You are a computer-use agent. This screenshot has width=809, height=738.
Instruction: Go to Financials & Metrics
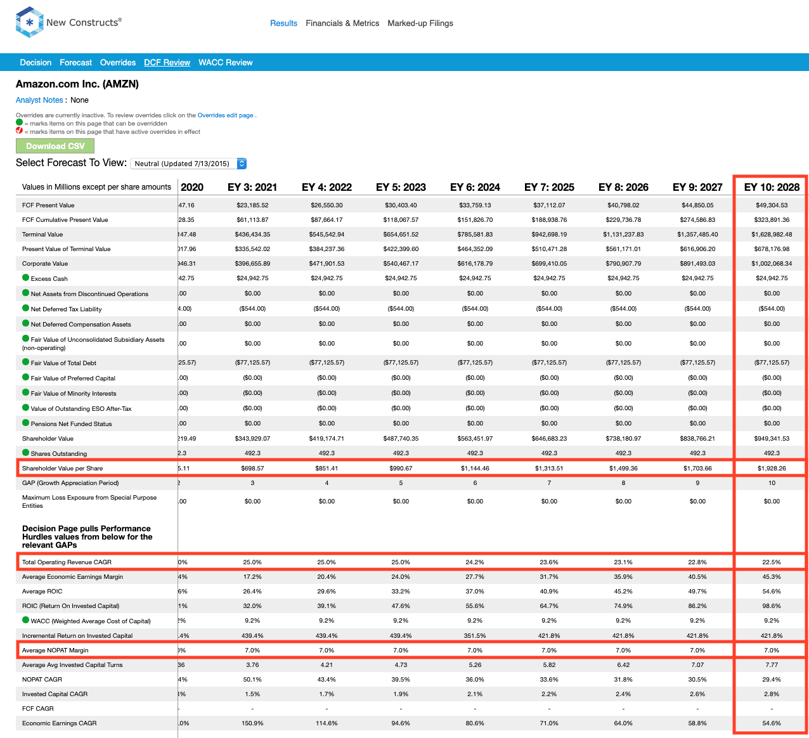click(342, 23)
